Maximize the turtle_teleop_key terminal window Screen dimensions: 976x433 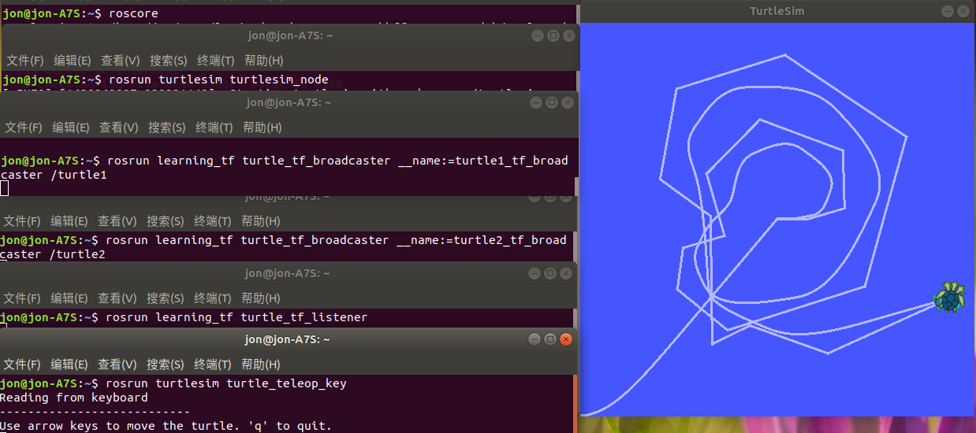[550, 339]
